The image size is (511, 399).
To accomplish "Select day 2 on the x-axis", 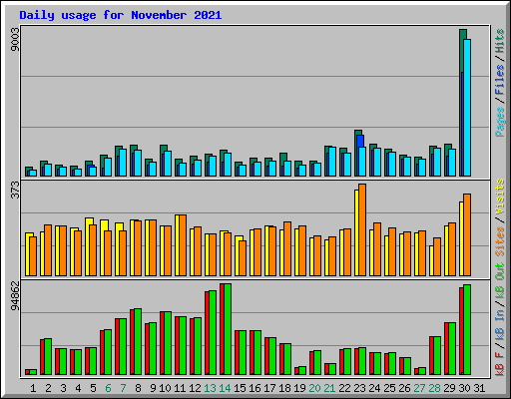I will pos(48,388).
